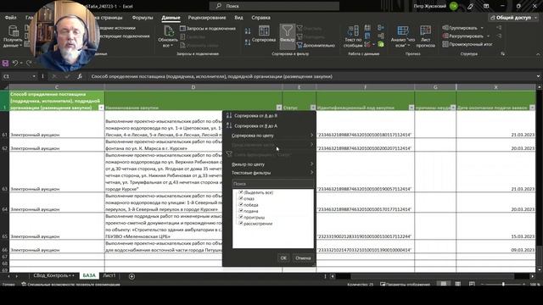Screen dimensions: 543x305
Task: Click Отмена button in filter menu
Action: [303, 258]
